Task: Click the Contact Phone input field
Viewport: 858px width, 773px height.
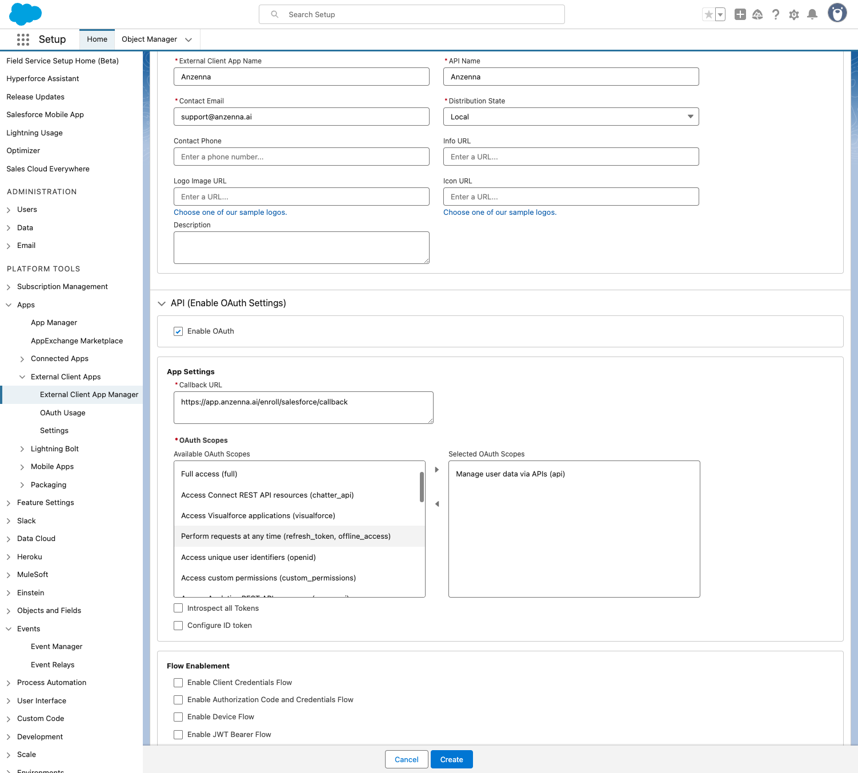Action: pos(301,157)
